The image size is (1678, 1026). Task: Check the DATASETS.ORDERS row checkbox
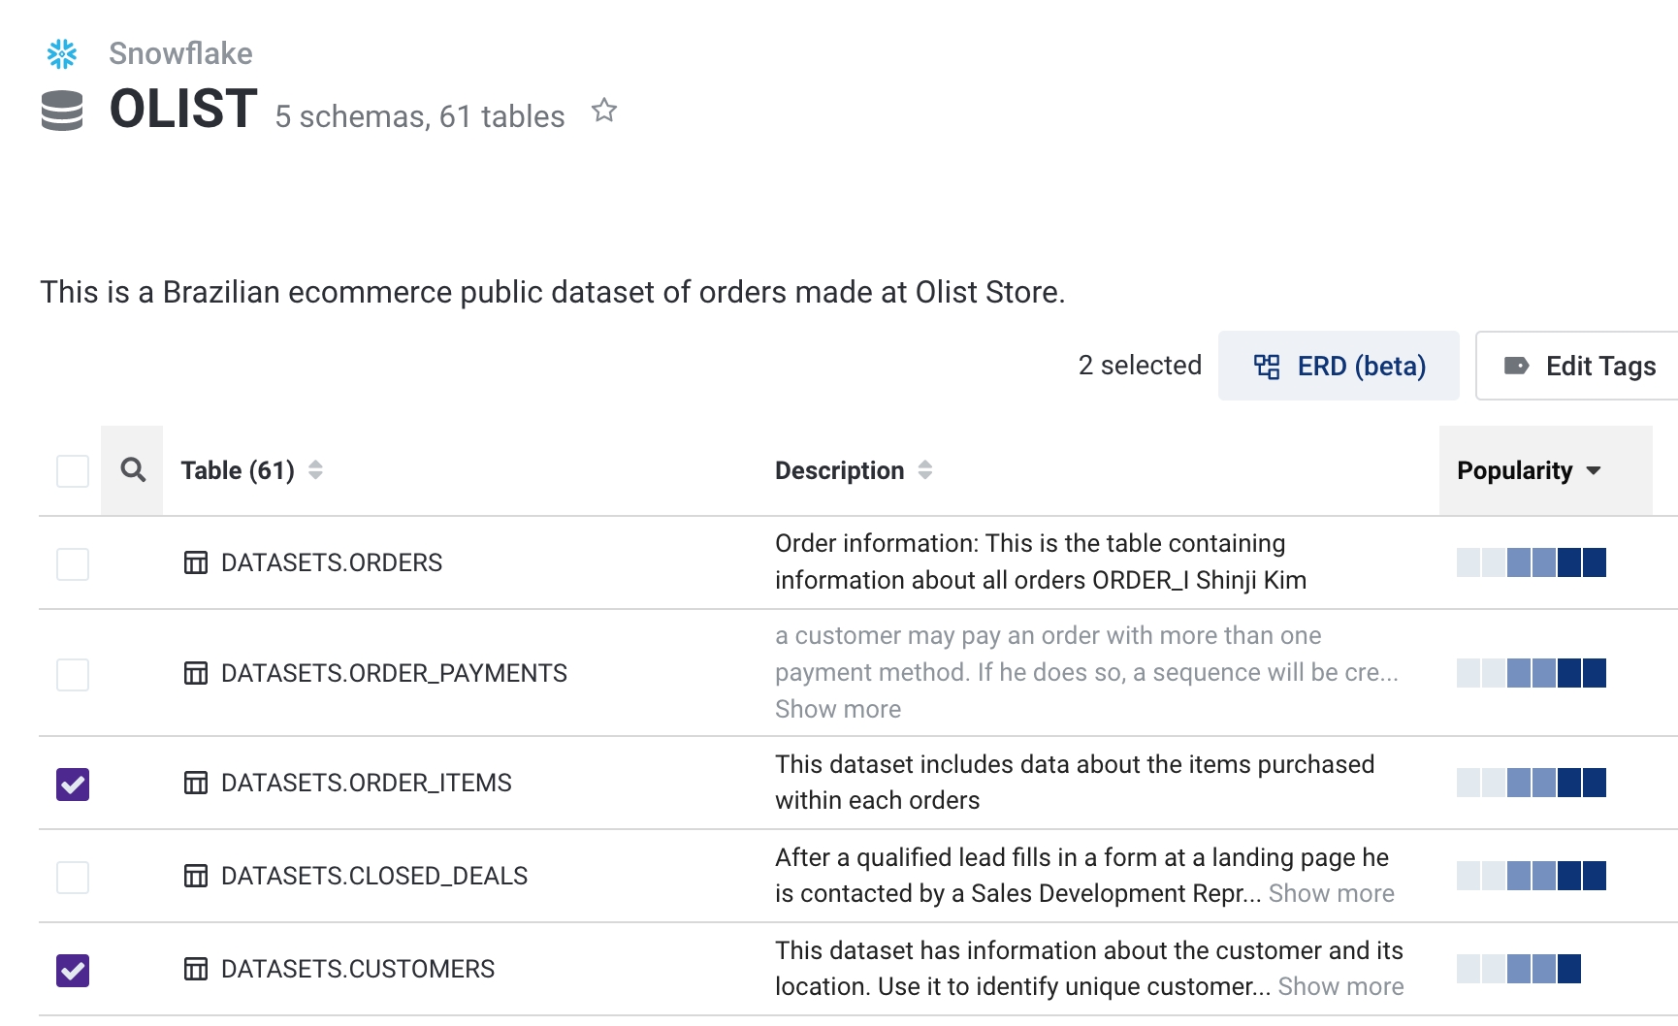(x=73, y=563)
